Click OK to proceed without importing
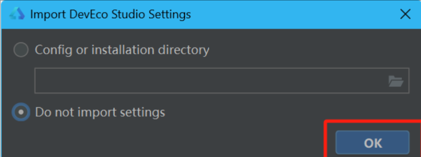This screenshot has height=157, width=421. click(372, 142)
